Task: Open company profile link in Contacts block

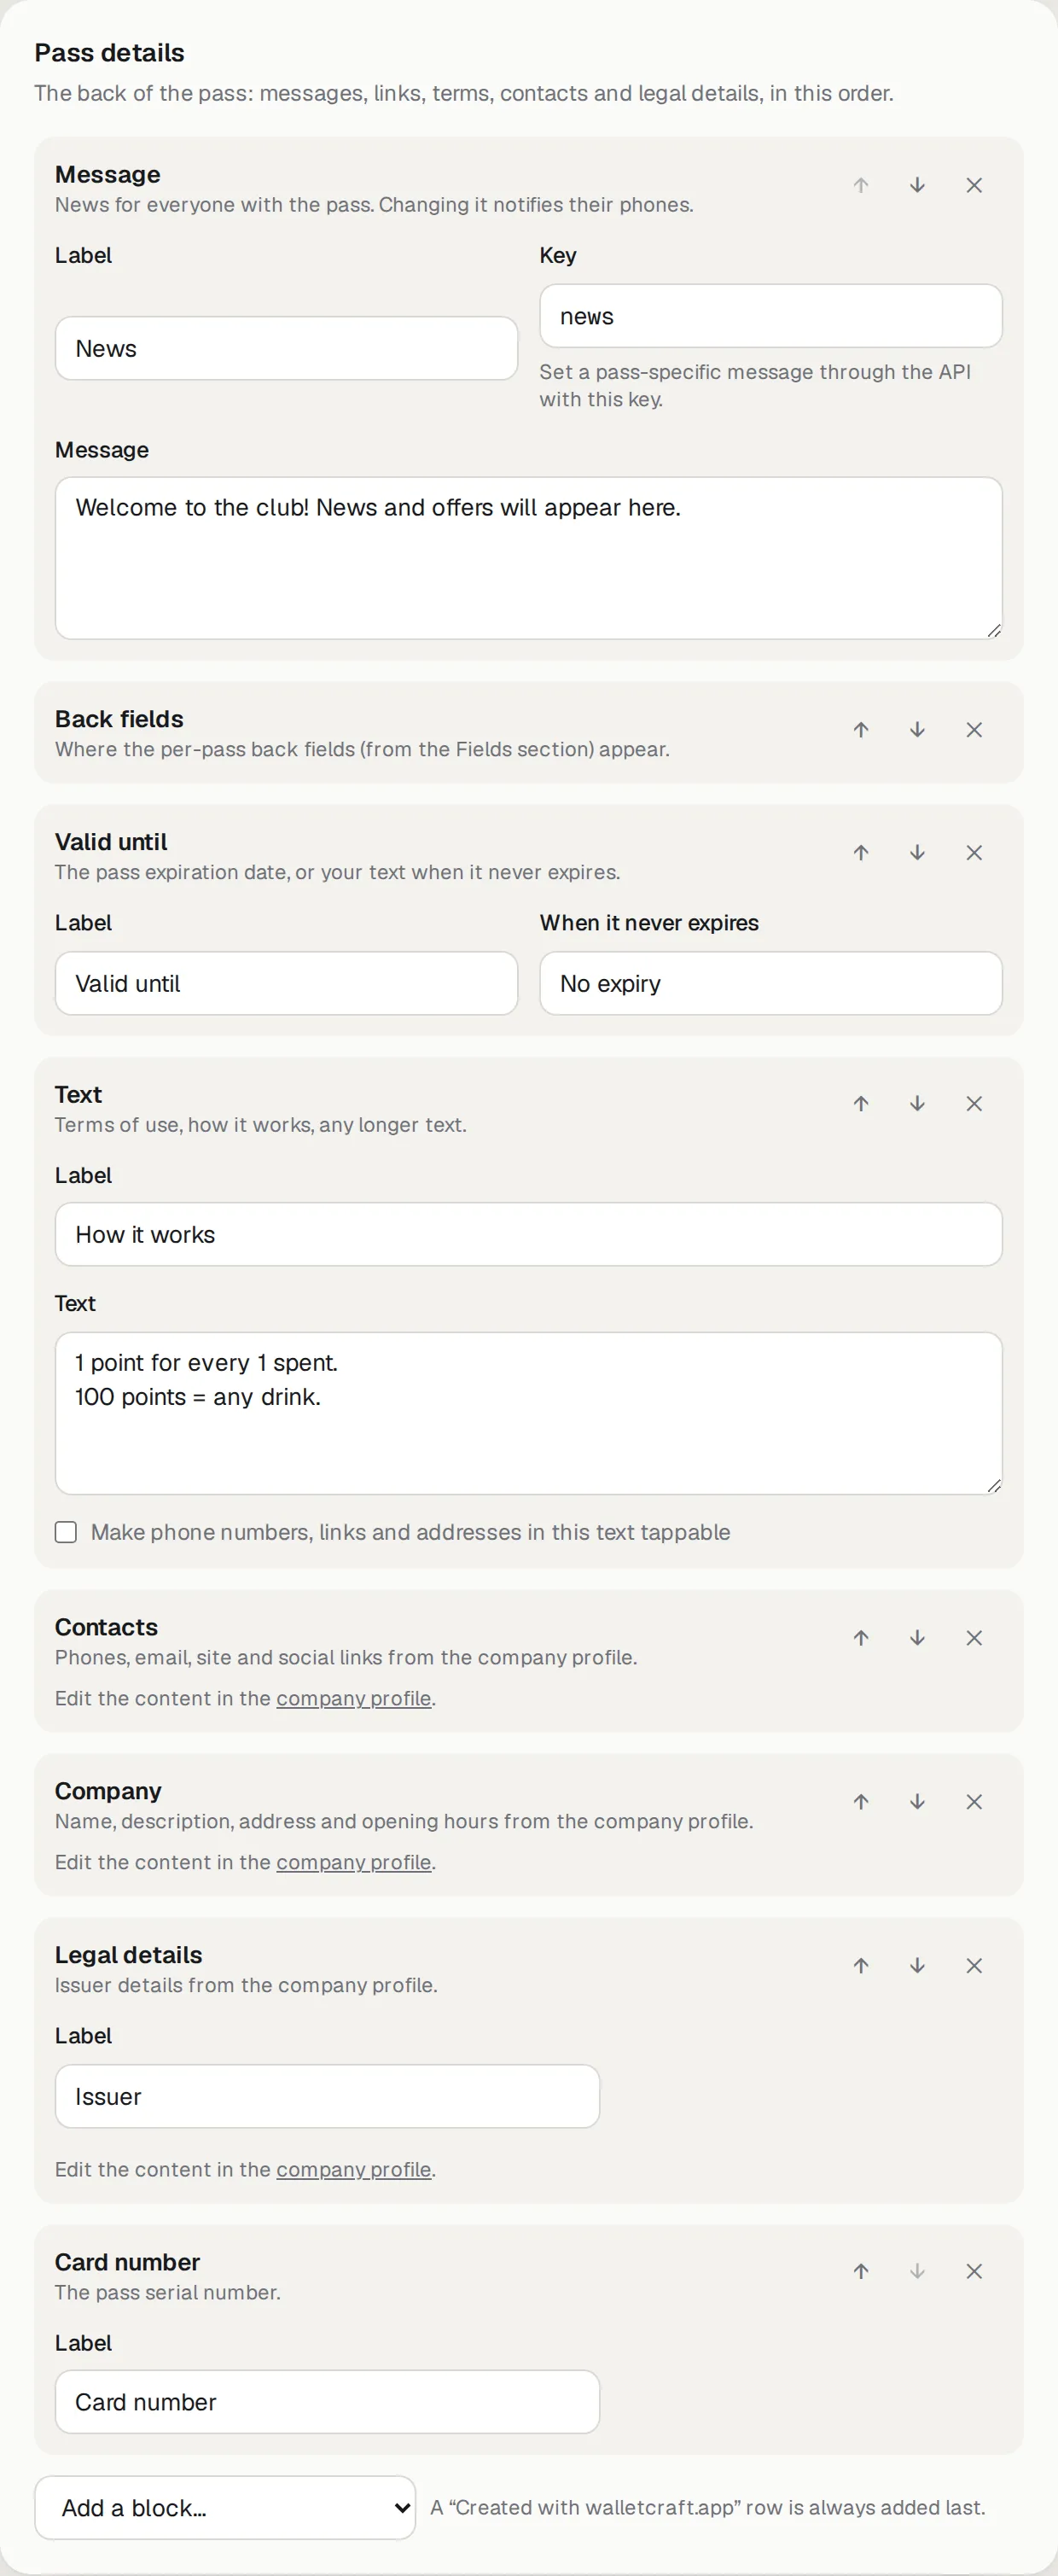Action: pos(354,1699)
